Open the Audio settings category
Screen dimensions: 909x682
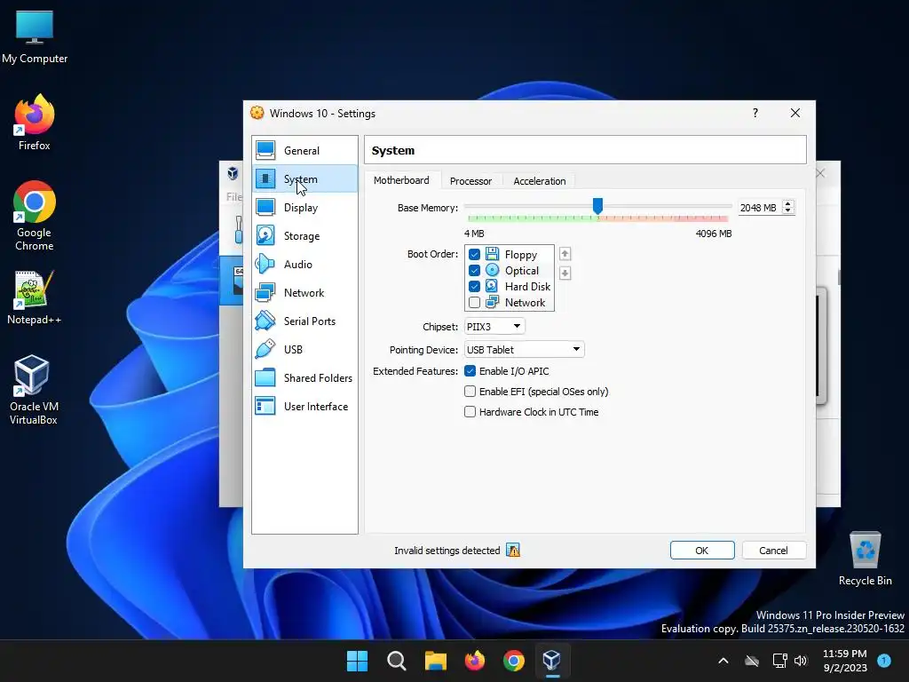(304, 265)
